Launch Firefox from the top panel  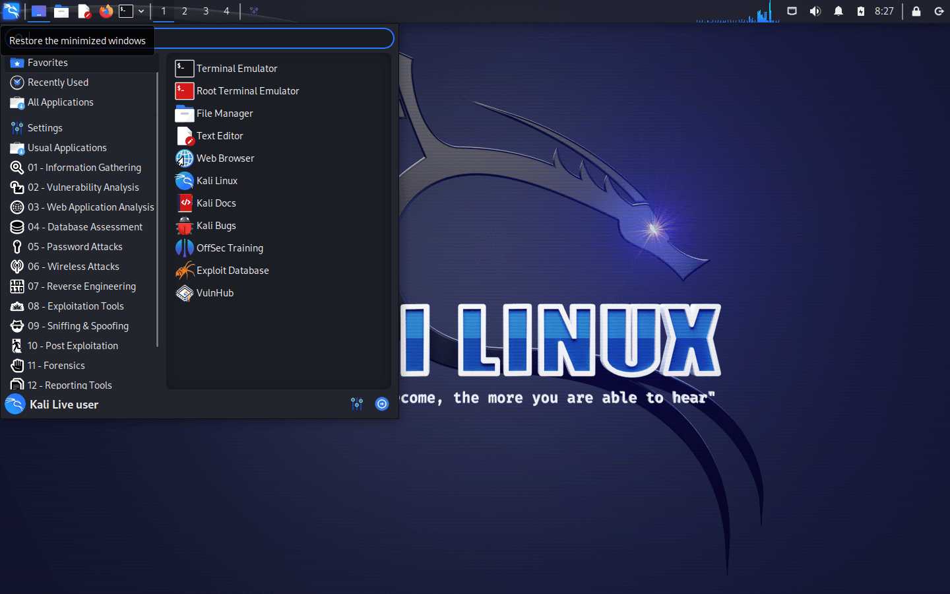[x=106, y=11]
